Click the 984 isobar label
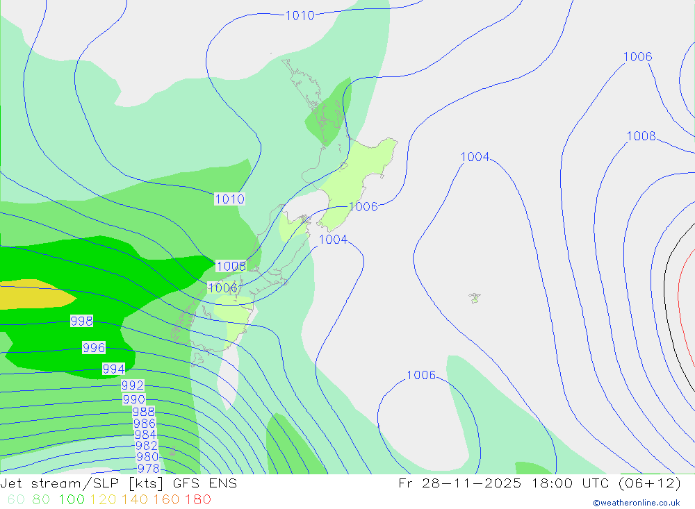The height and width of the screenshot is (509, 695). pos(145,434)
